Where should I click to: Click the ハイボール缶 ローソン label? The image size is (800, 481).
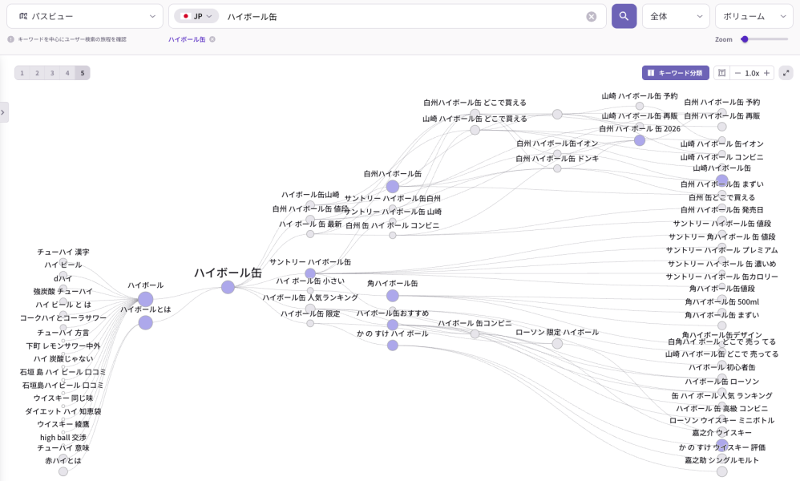click(x=722, y=382)
